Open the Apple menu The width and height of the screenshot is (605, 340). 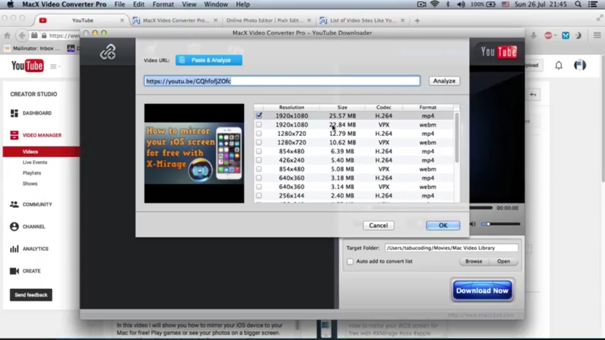(10, 4)
